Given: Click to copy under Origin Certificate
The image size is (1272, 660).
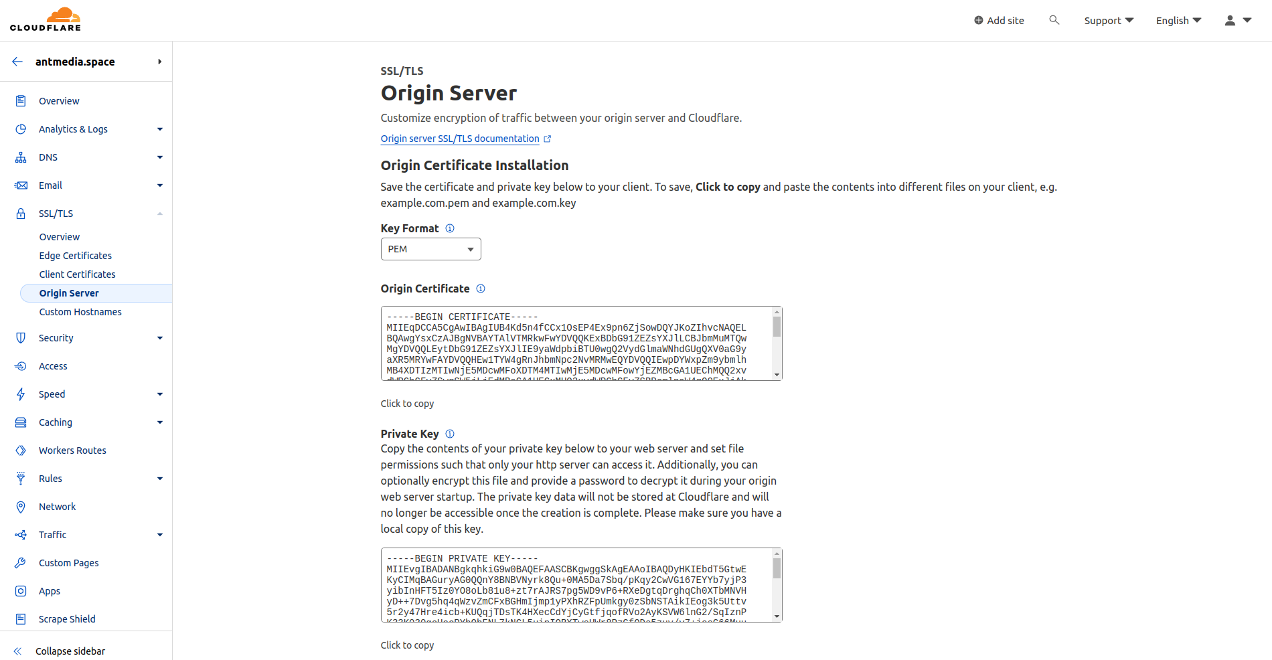Looking at the screenshot, I should point(407,404).
